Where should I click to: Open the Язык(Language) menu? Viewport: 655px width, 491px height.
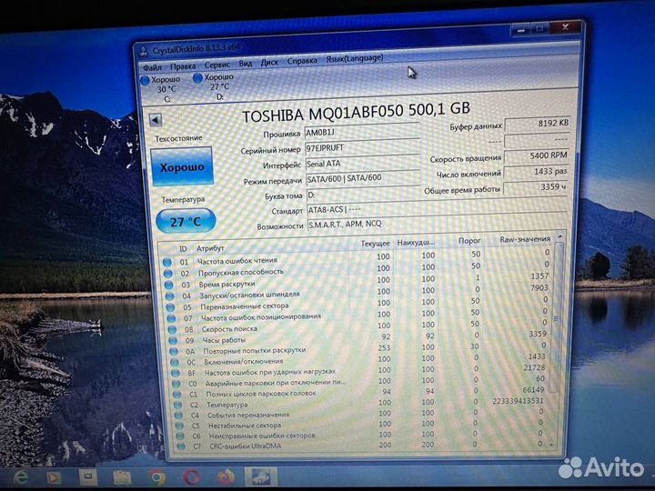tap(354, 59)
